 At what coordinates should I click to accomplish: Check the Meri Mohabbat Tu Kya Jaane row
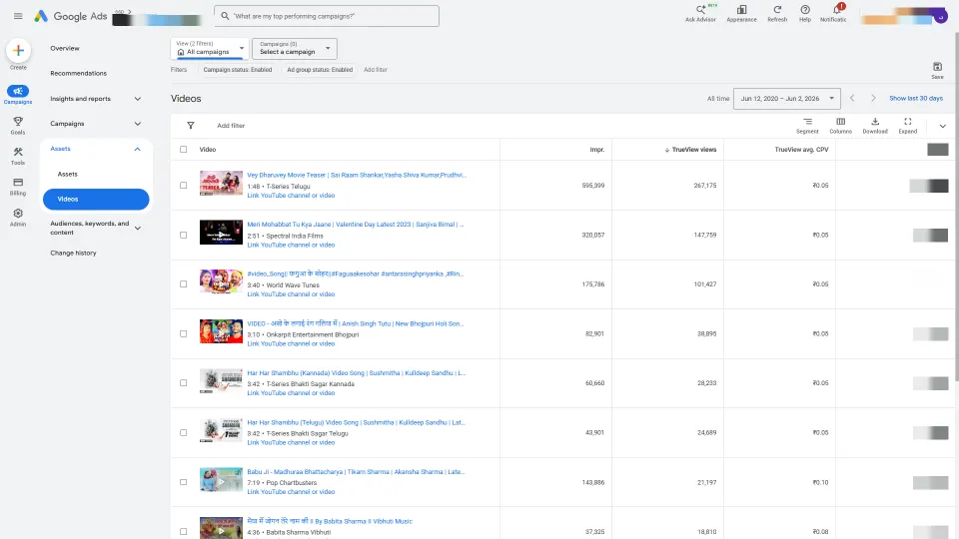click(184, 235)
